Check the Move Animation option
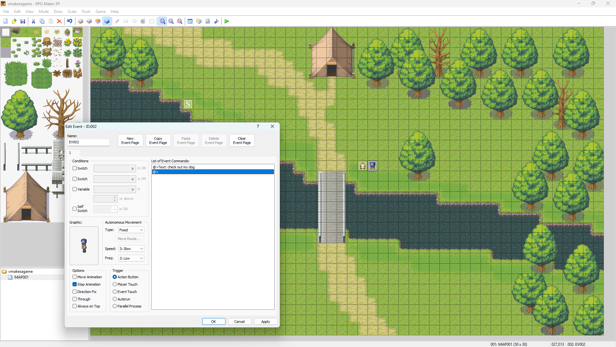This screenshot has width=616, height=347. [x=74, y=277]
